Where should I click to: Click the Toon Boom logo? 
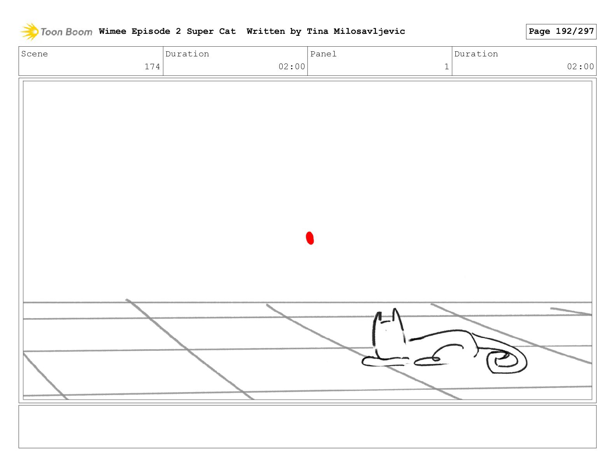56,31
